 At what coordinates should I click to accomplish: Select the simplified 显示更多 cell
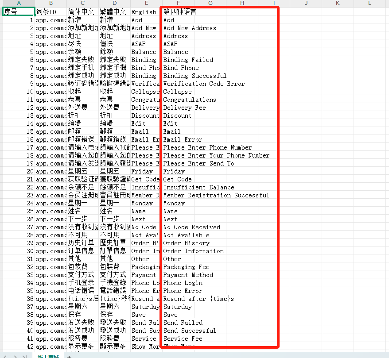pyautogui.click(x=82, y=346)
